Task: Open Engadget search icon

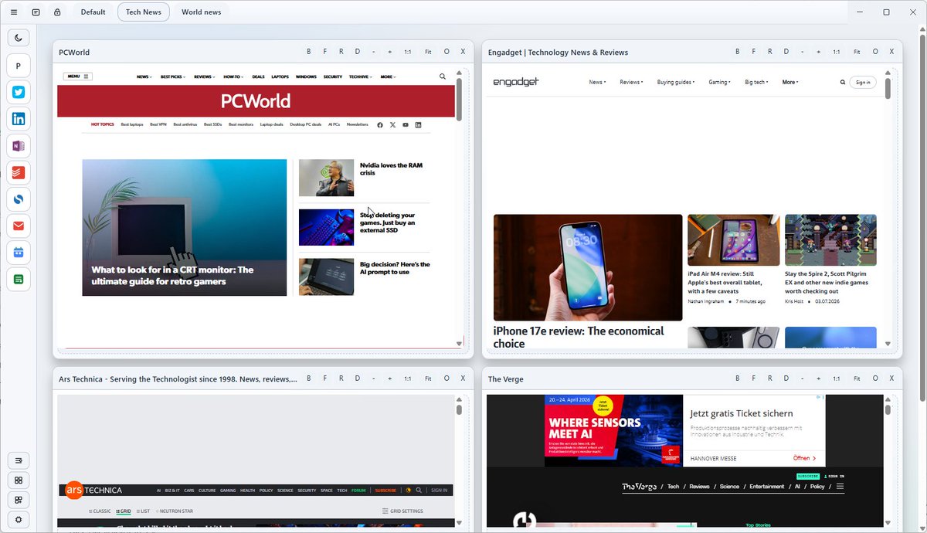Action: point(843,82)
